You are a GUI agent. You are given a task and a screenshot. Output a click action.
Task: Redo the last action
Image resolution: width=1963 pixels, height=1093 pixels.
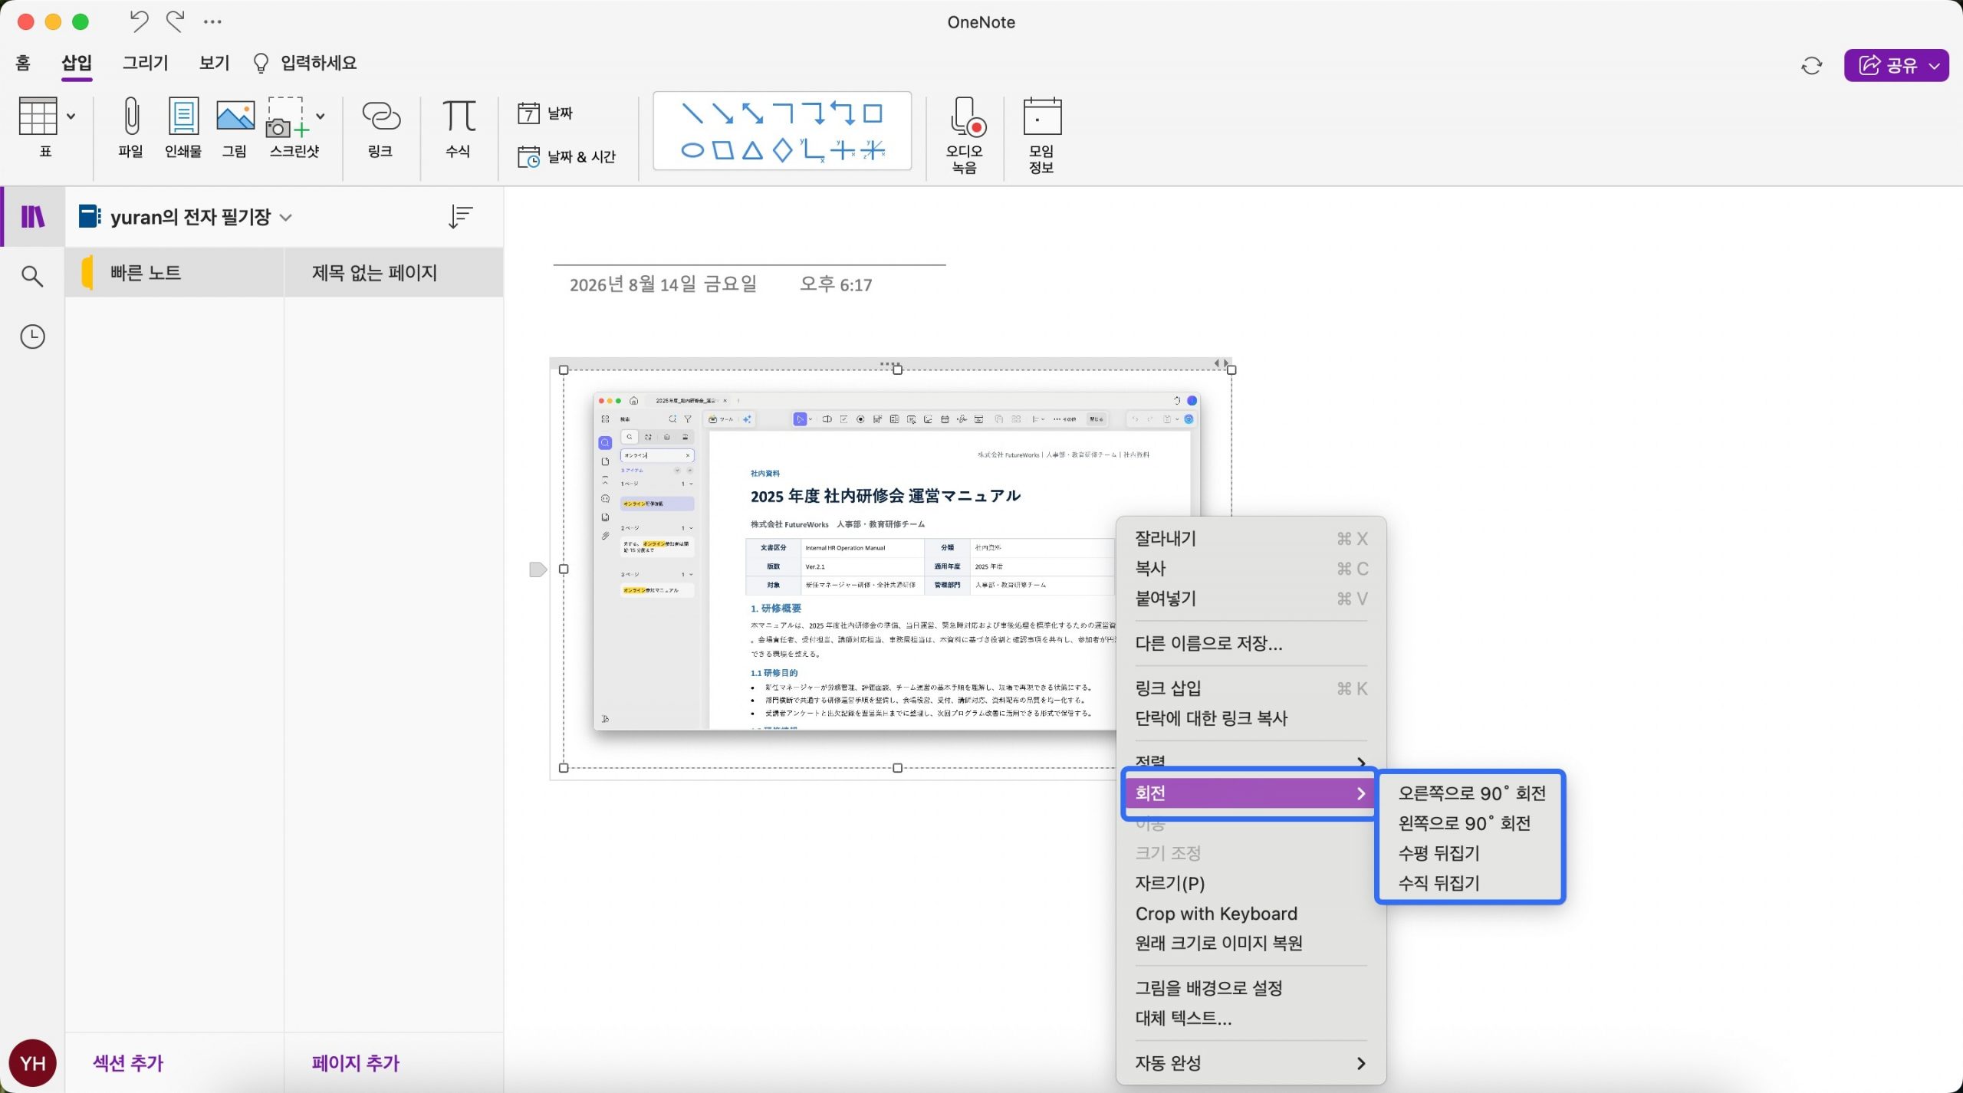point(176,21)
